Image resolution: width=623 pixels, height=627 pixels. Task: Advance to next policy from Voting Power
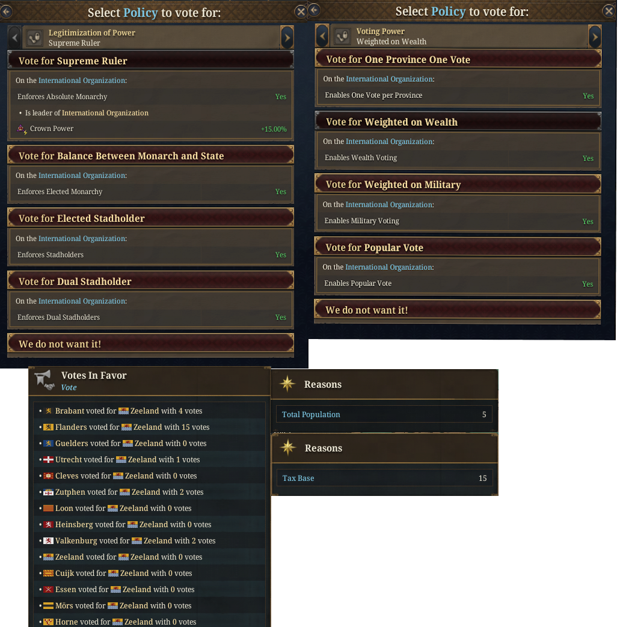(x=595, y=37)
